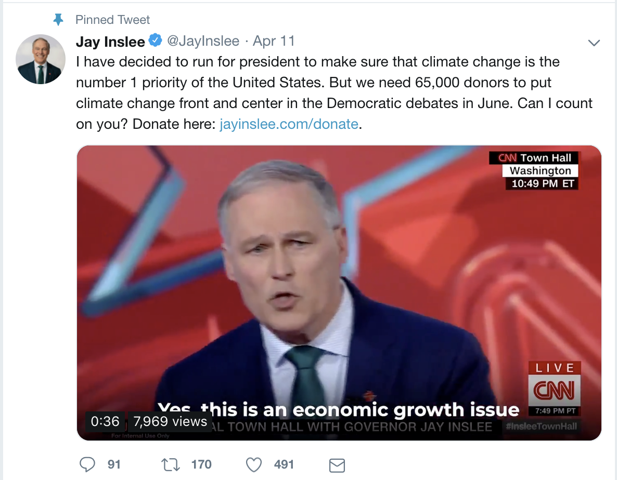617x480 pixels.
Task: Click the 0:36 video duration label
Action: 105,421
